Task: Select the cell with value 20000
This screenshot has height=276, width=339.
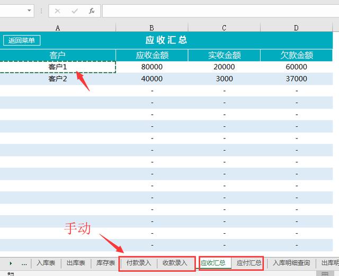Action: click(224, 67)
